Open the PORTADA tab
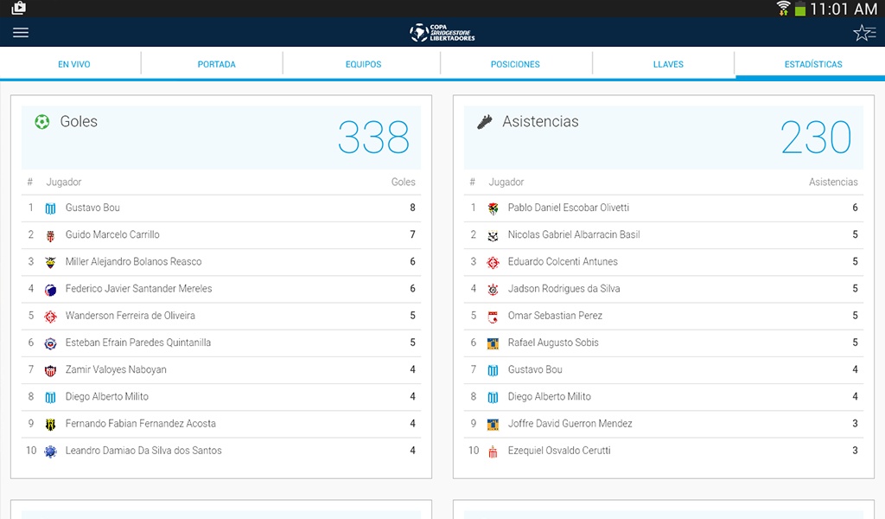The width and height of the screenshot is (885, 519). 216,64
